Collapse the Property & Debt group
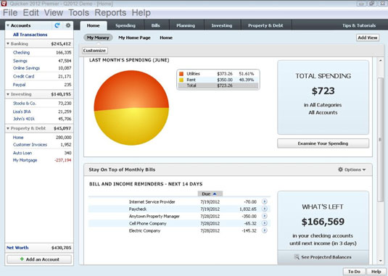Screen dimensions: 388x276 point(8,128)
